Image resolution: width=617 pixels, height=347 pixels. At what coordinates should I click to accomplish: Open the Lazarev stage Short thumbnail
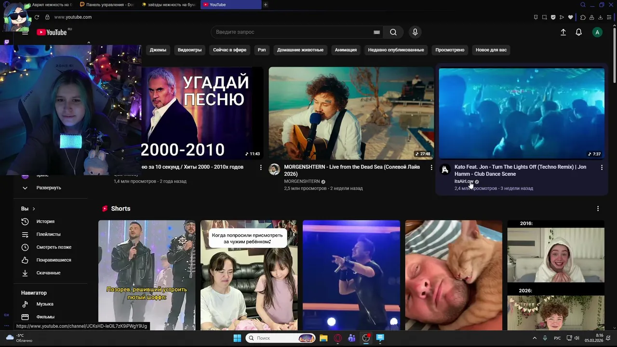(147, 275)
